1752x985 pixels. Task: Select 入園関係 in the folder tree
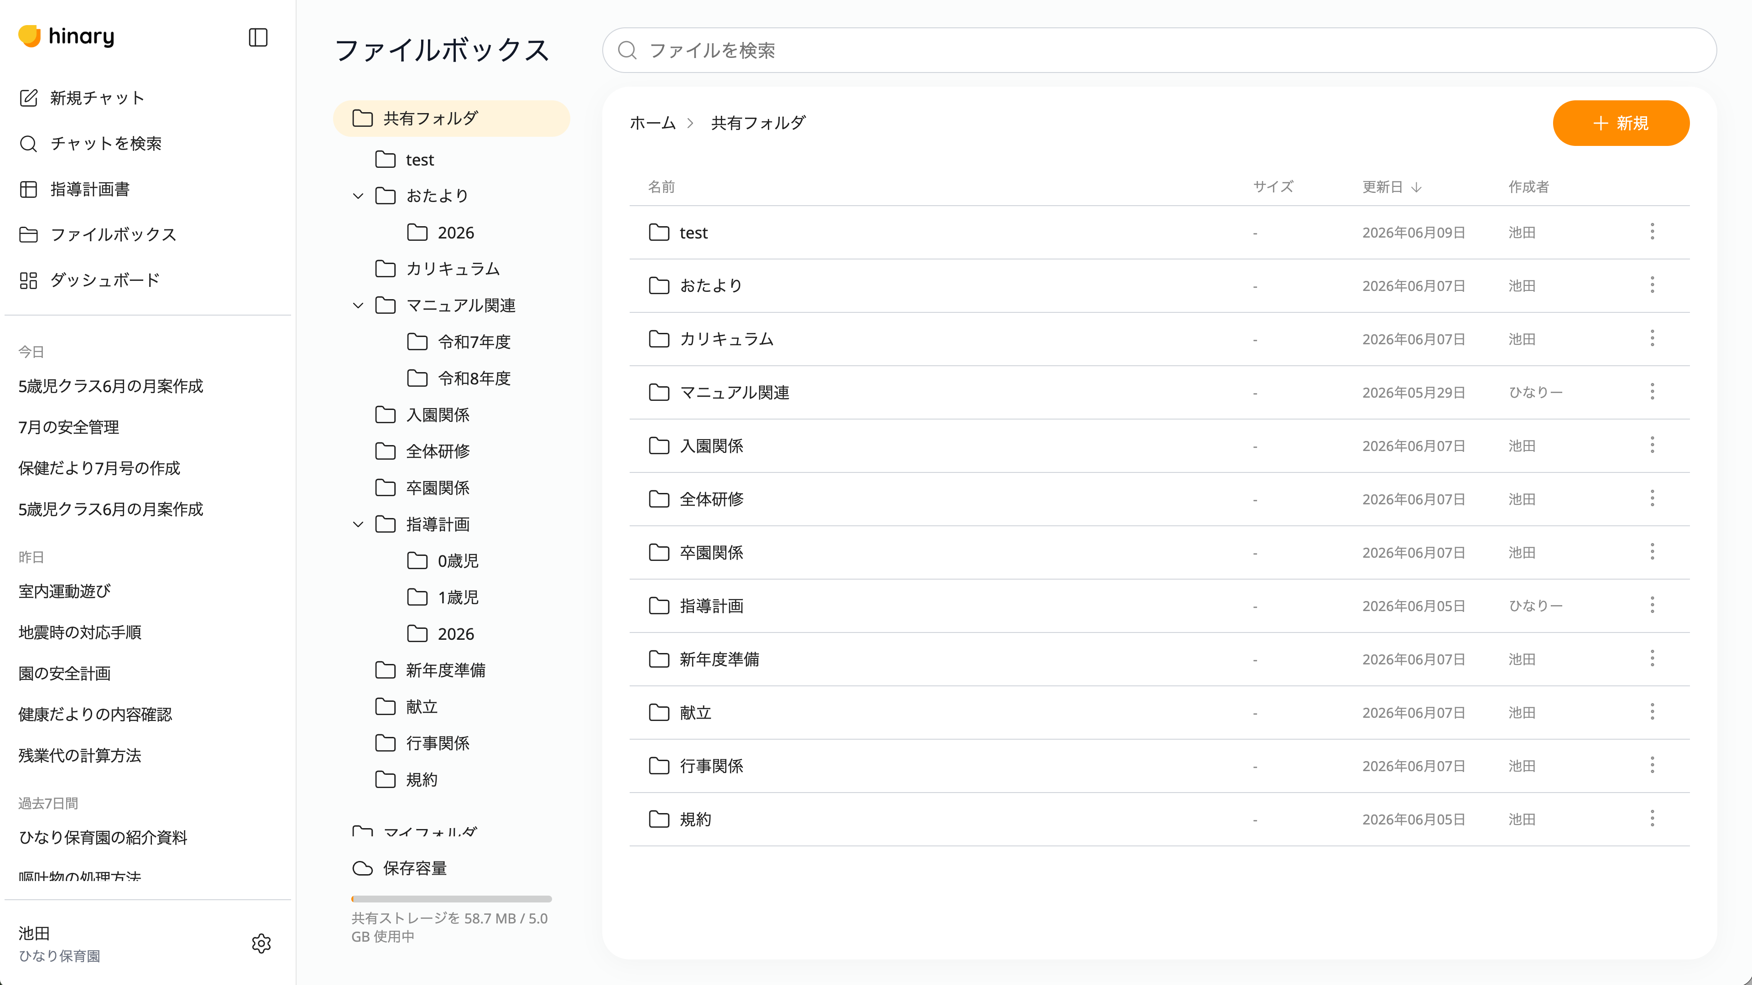(422, 415)
